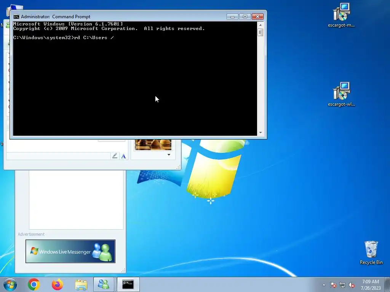Click the Windows Live Messenger advertisement banner

pos(70,251)
